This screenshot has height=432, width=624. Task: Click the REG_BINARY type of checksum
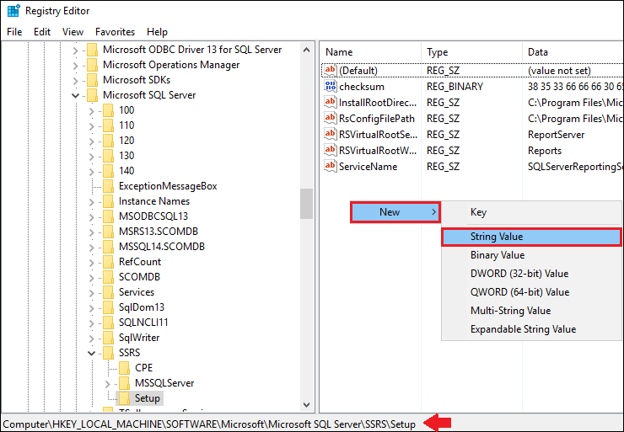[455, 87]
